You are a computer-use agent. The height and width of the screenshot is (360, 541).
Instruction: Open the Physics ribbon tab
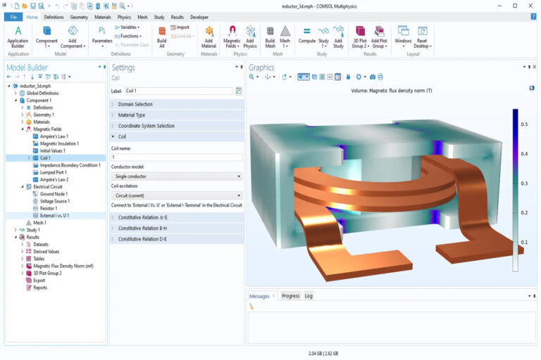124,17
